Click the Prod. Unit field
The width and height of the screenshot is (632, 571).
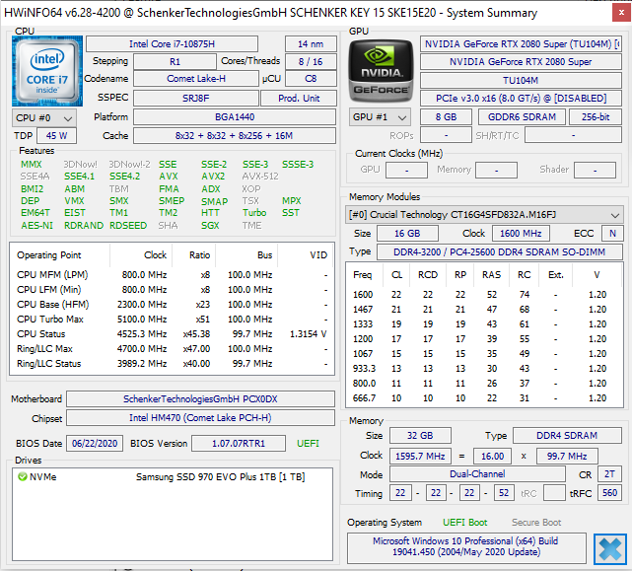299,98
